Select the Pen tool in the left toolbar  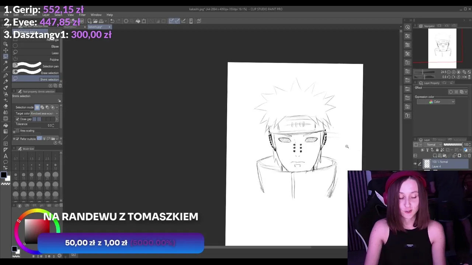pos(6,75)
